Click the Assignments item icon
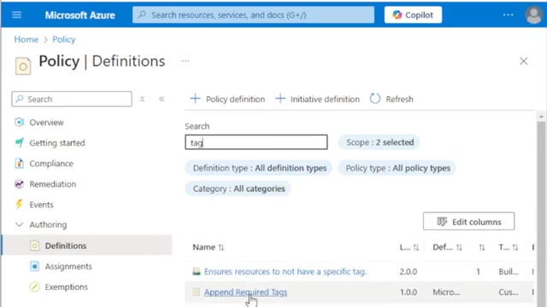Image resolution: width=547 pixels, height=307 pixels. pyautogui.click(x=34, y=266)
